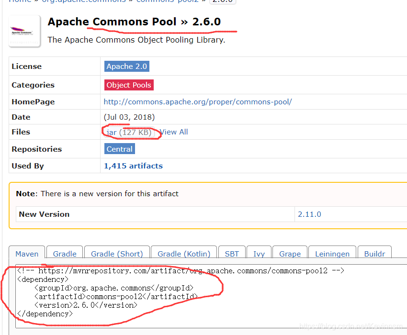The height and width of the screenshot is (335, 407).
Task: Open the Object Pools category tag
Action: [x=129, y=85]
